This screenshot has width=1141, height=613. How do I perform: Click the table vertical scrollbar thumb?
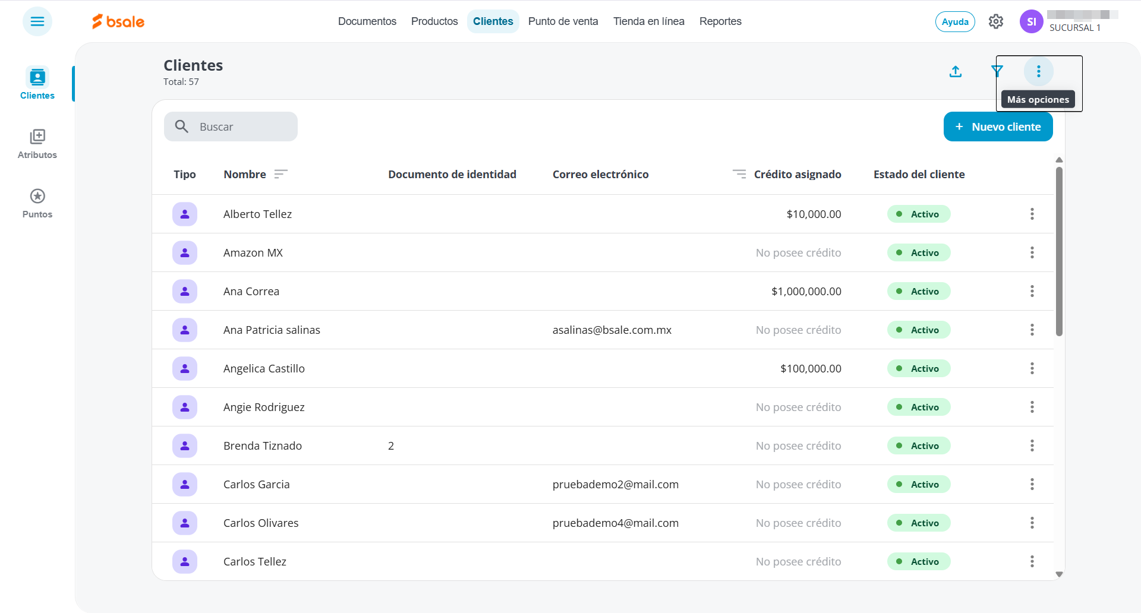[1059, 251]
